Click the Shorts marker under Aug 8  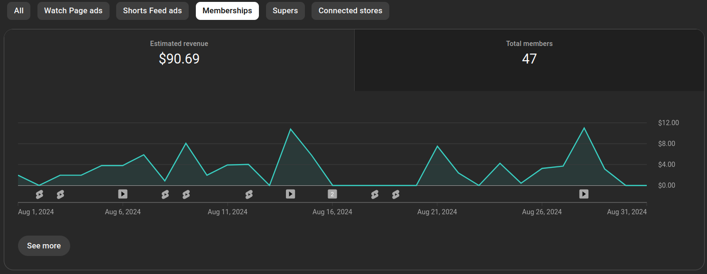165,194
